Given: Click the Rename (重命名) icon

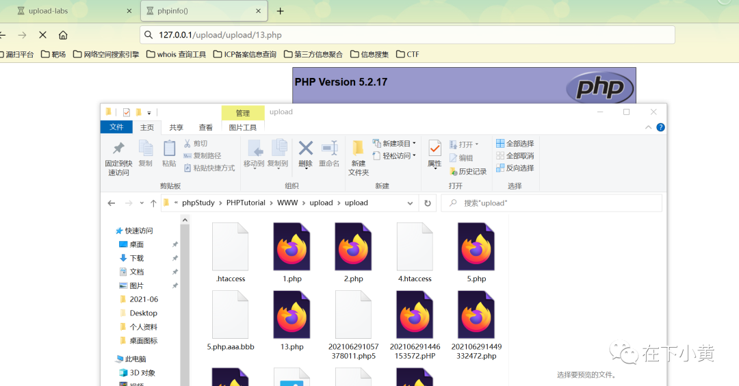Looking at the screenshot, I should click(x=329, y=148).
